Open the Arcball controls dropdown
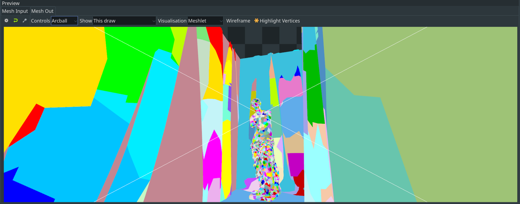 (64, 21)
